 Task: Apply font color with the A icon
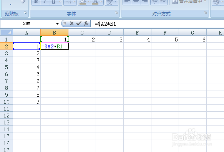95,2
